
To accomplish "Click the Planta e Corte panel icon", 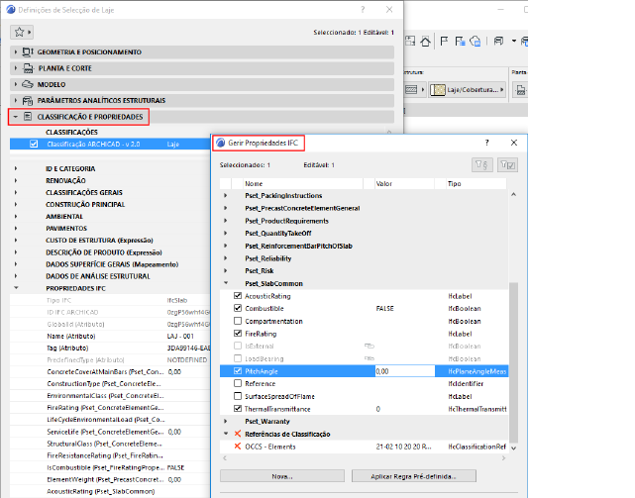I will pos(28,68).
